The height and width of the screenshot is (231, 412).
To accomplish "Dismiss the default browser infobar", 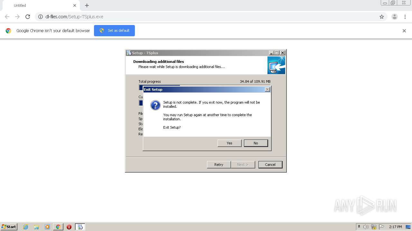I will pos(404,31).
